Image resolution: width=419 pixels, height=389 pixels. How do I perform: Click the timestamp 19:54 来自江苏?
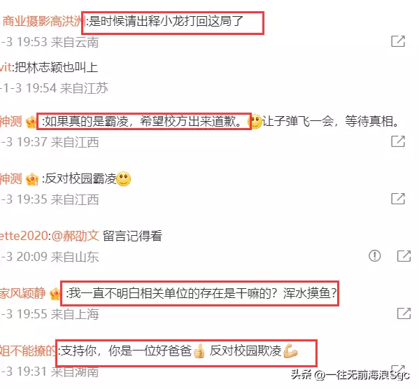coord(67,88)
